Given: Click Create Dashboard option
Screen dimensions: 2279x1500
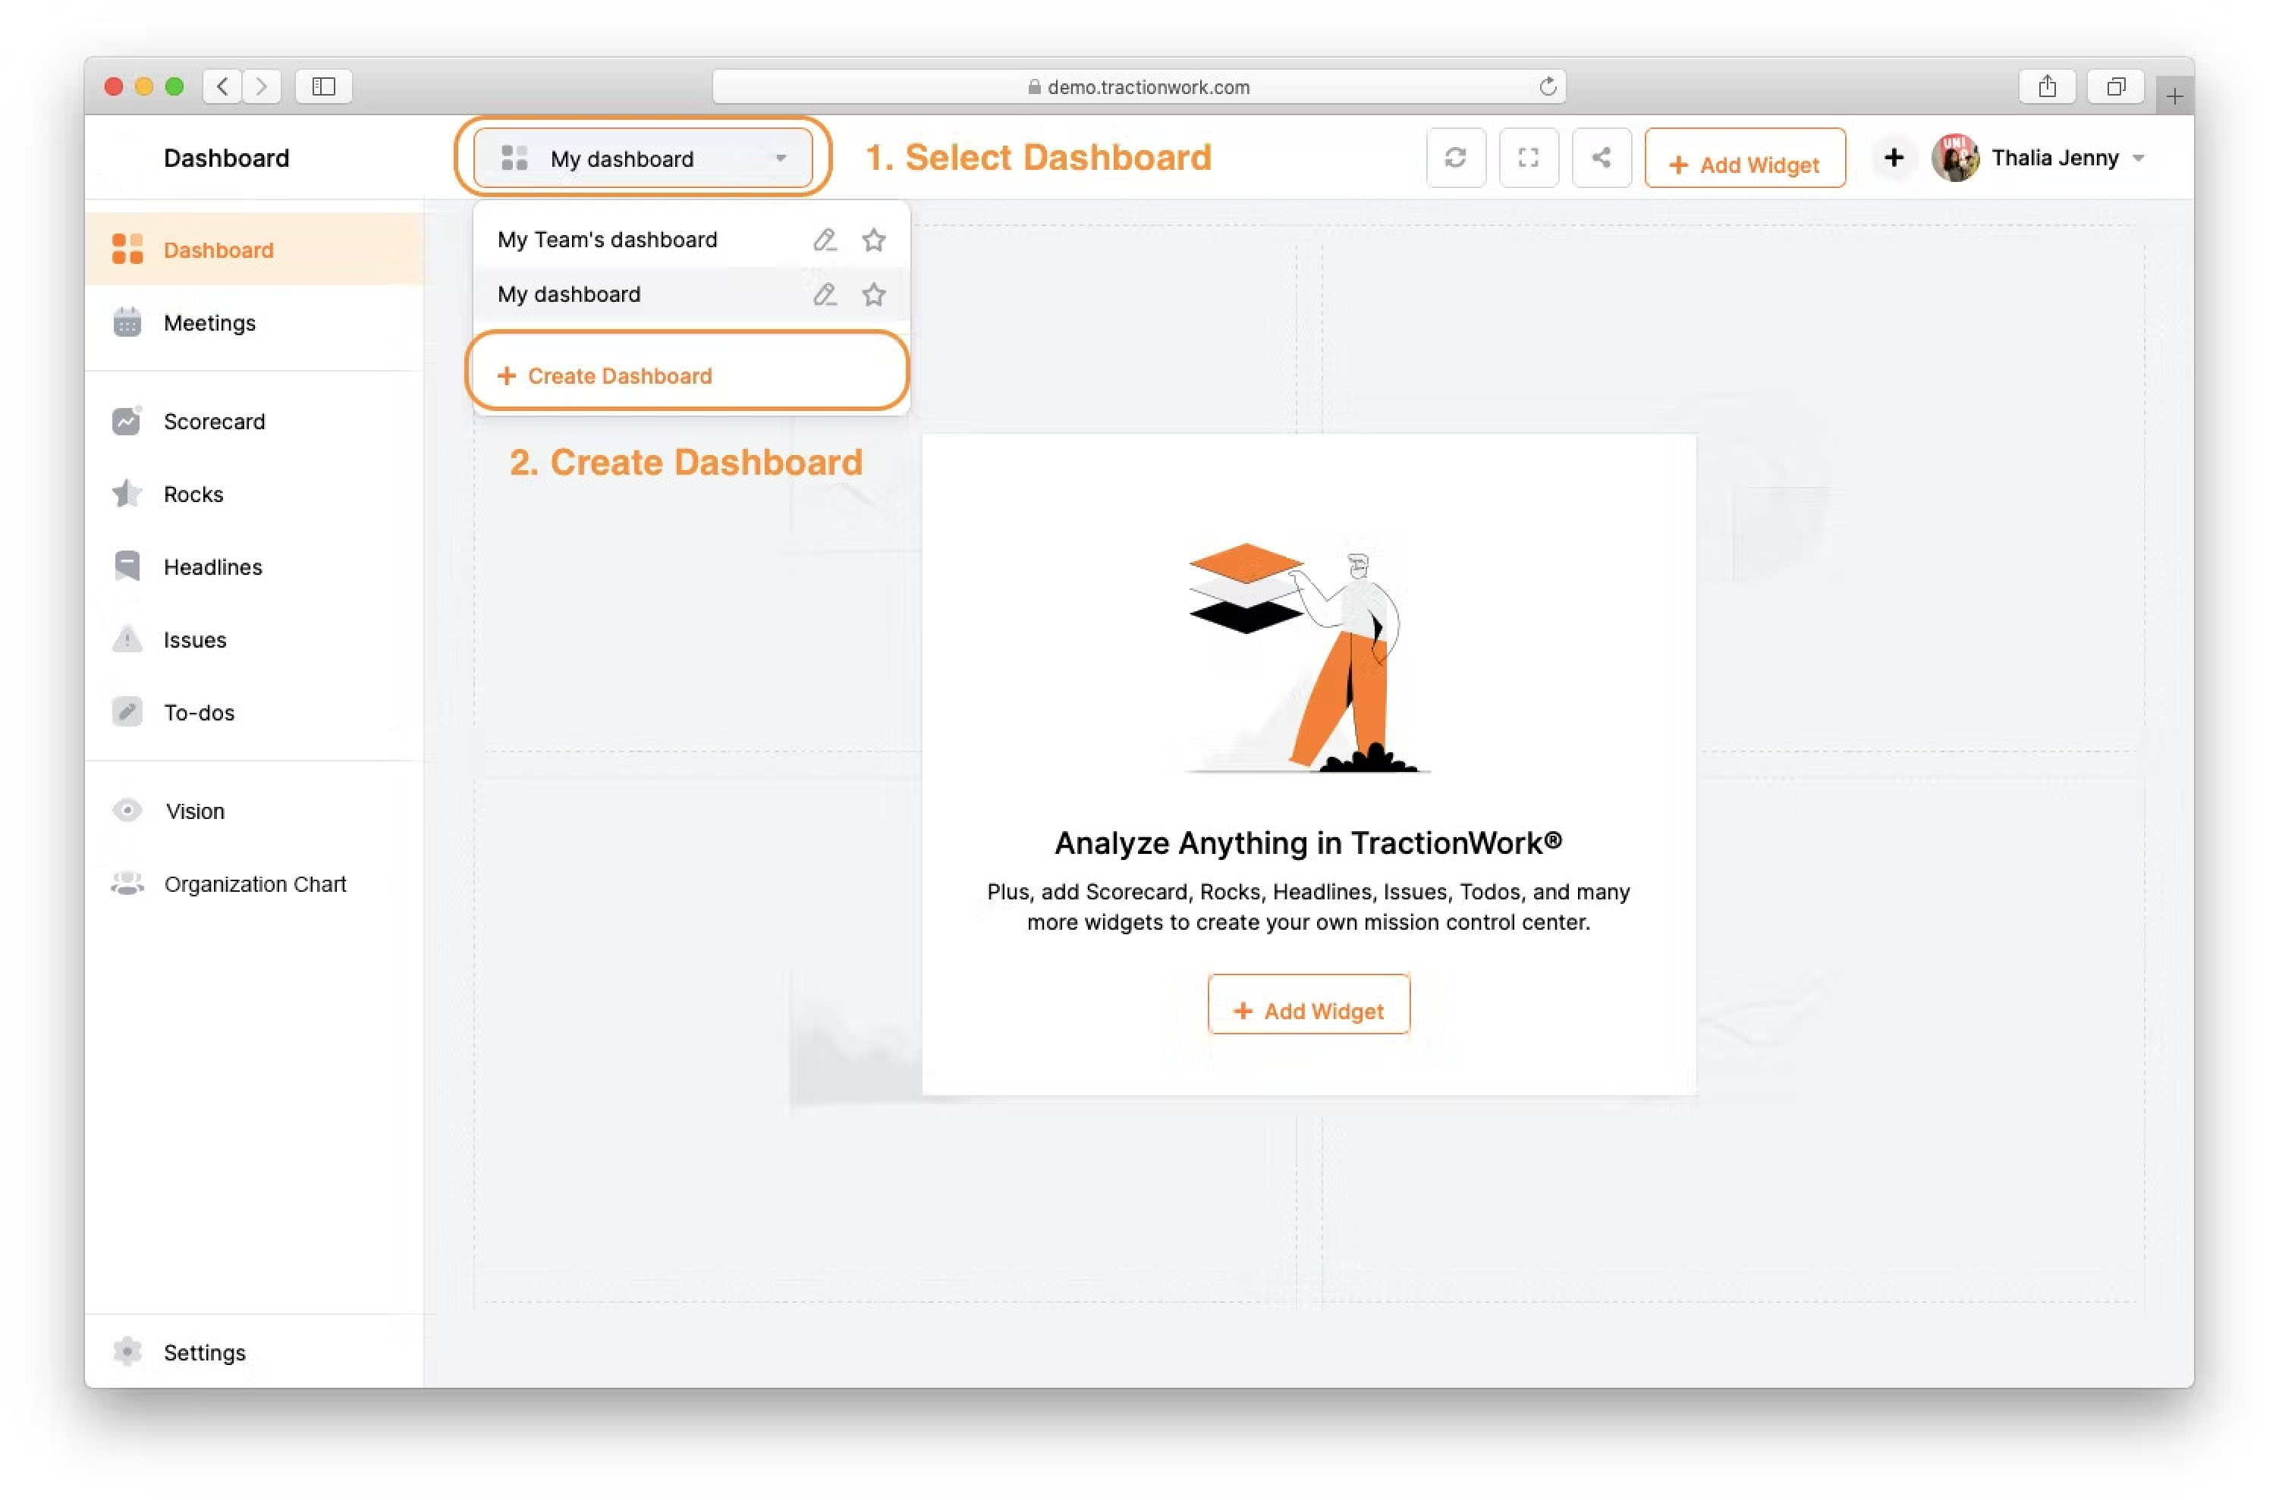Looking at the screenshot, I should click(618, 375).
